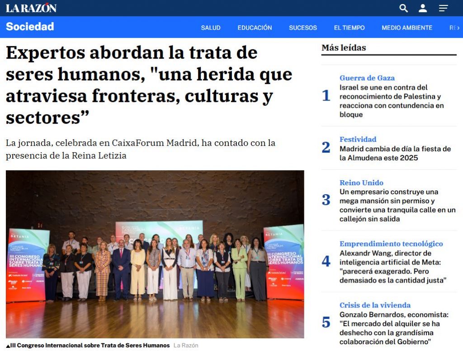Open the Sociedad section heading
The image size is (463, 351).
pos(30,27)
